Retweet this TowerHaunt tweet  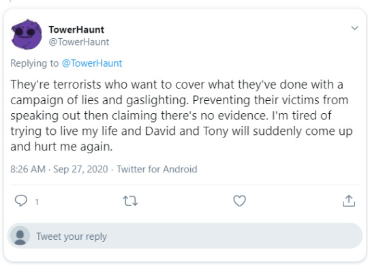tap(130, 201)
